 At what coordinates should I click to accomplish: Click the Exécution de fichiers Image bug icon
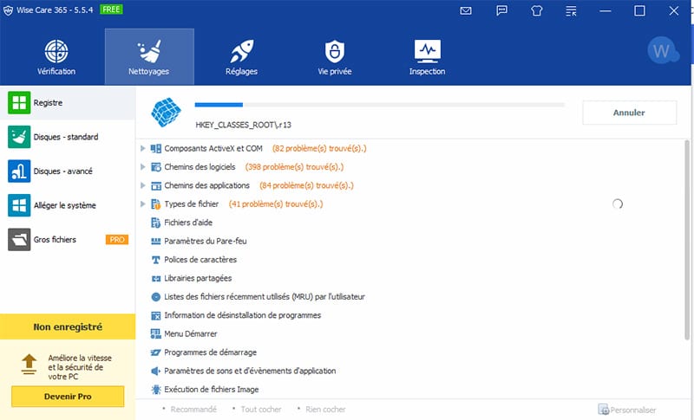click(156, 390)
